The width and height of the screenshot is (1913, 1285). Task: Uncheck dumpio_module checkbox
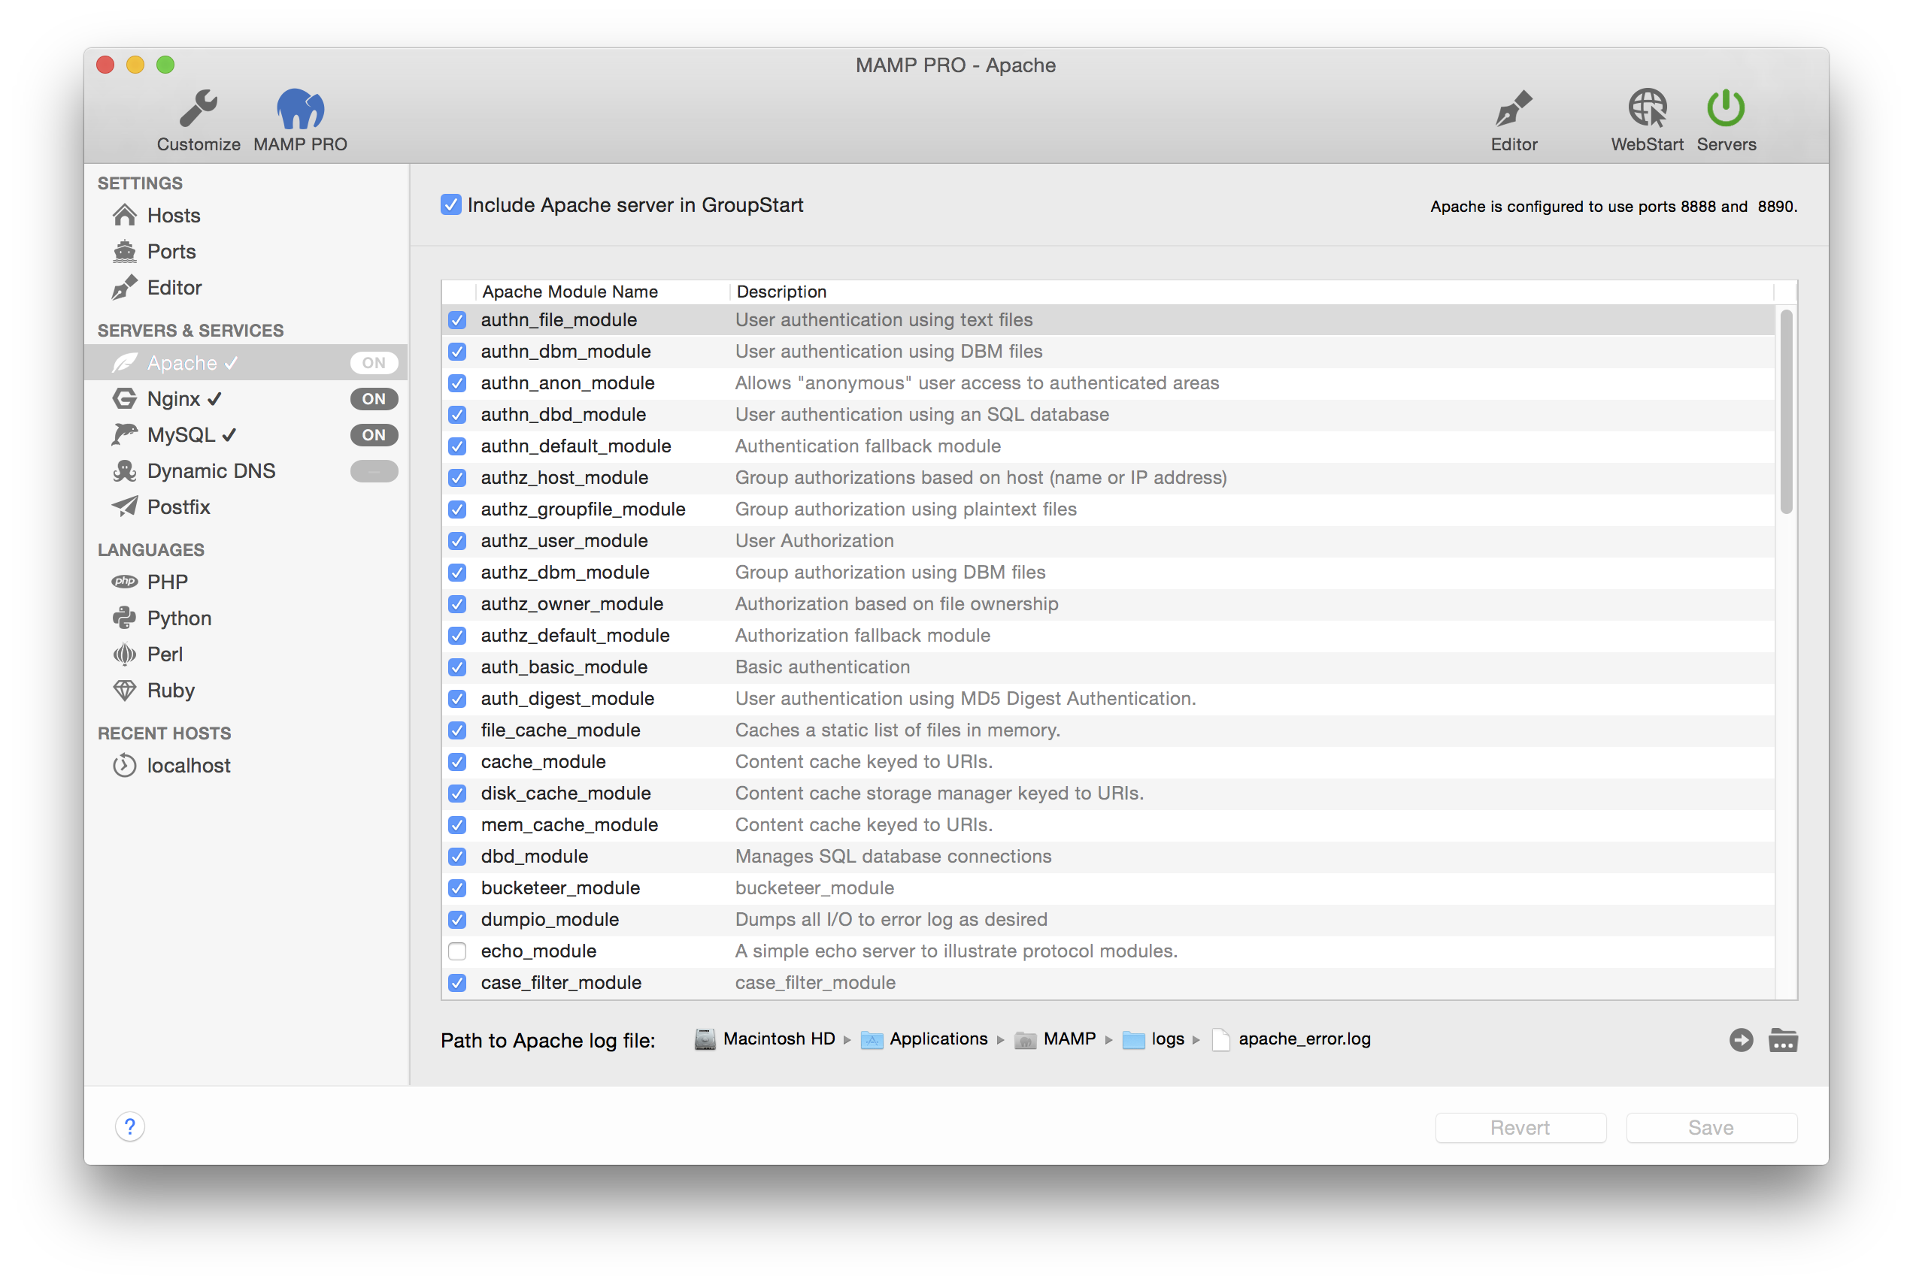point(457,920)
